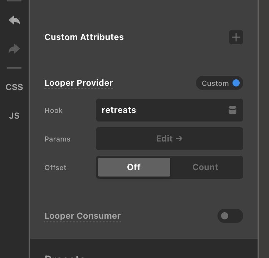This screenshot has height=258, width=269.
Task: Enable the Looper Consumer toggle
Action: click(230, 216)
